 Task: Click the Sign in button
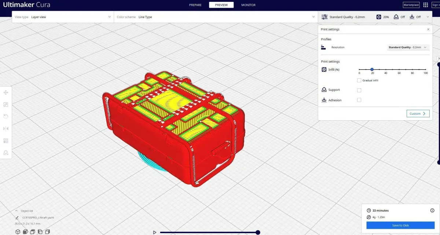[x=436, y=5]
